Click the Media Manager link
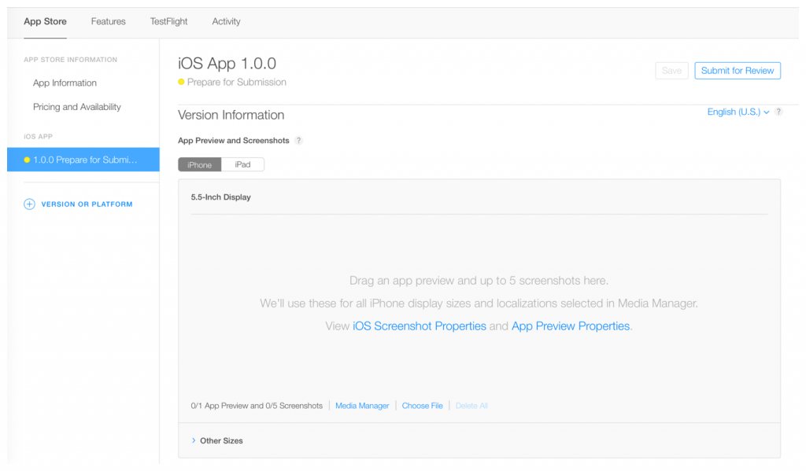 362,406
